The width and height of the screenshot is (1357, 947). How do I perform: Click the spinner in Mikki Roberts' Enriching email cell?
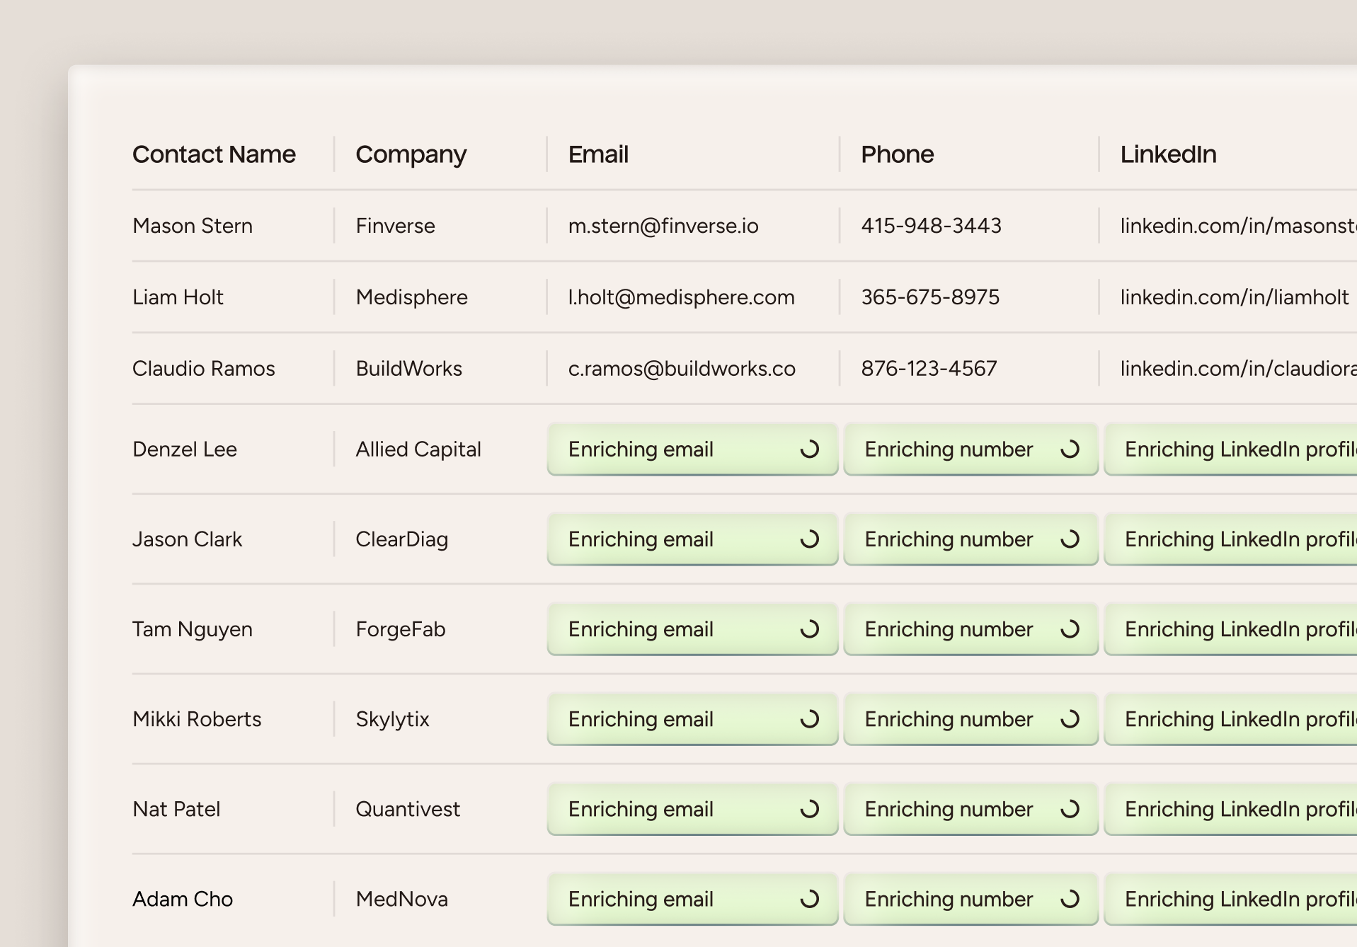(810, 719)
